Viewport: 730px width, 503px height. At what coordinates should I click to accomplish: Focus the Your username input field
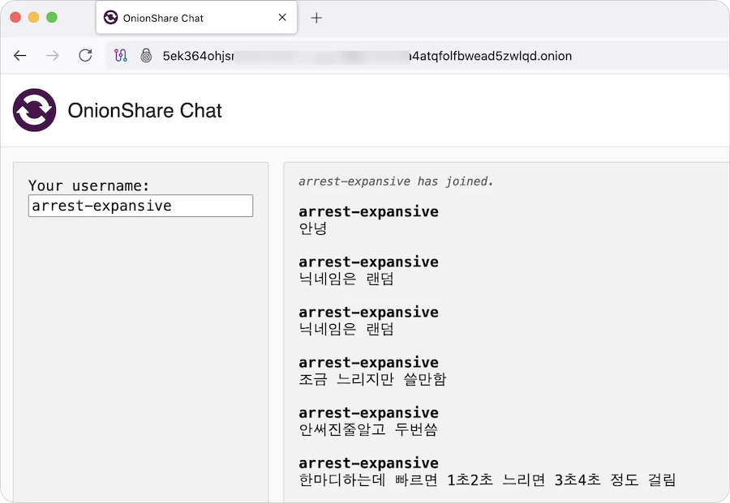[140, 206]
